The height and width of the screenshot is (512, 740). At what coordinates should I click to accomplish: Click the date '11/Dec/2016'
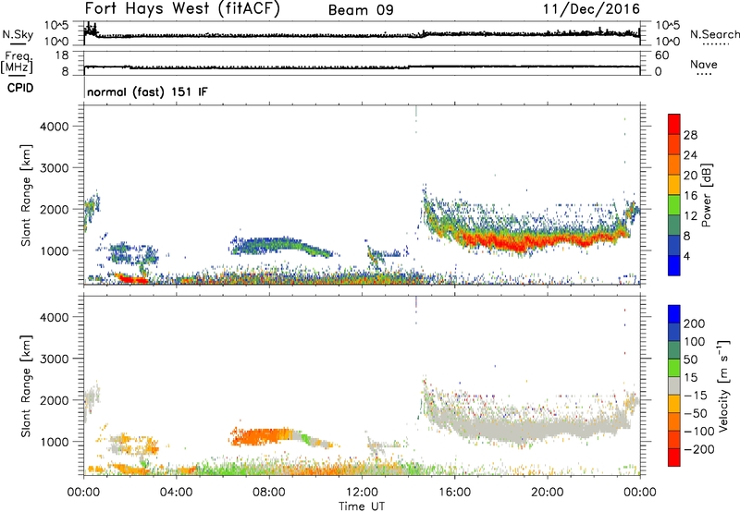tap(591, 9)
